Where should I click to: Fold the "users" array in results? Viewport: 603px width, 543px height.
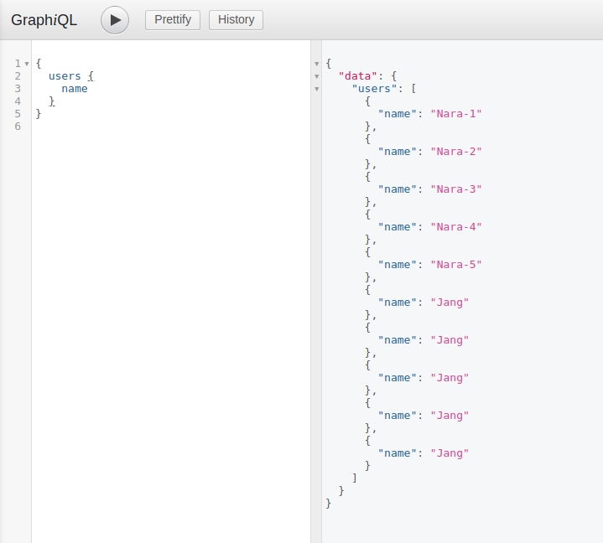[x=316, y=89]
